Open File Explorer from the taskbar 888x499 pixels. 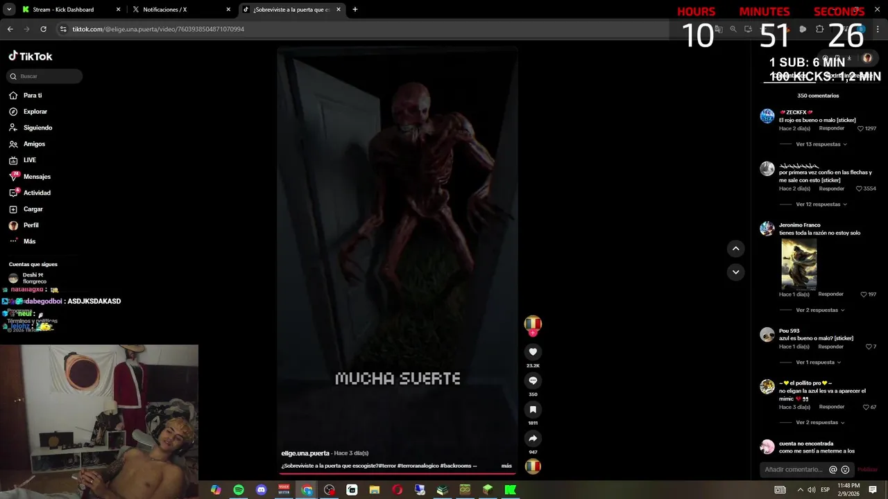coord(375,490)
